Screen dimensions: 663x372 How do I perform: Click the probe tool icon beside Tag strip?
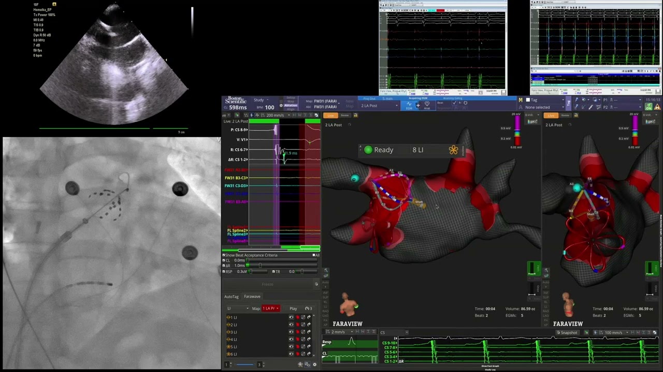click(576, 100)
